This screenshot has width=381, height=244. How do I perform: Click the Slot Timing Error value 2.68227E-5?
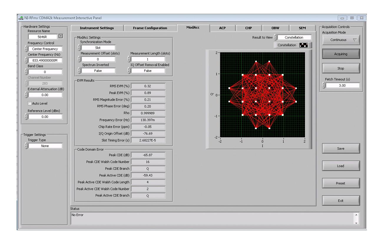point(148,140)
